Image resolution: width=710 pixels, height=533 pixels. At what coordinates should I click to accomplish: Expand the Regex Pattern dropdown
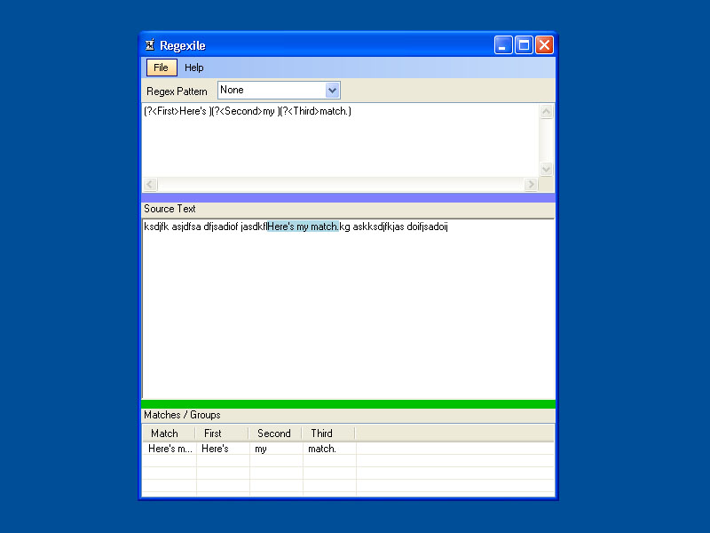pyautogui.click(x=332, y=91)
